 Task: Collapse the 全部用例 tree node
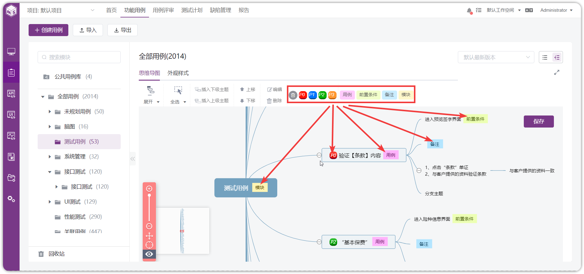point(43,97)
